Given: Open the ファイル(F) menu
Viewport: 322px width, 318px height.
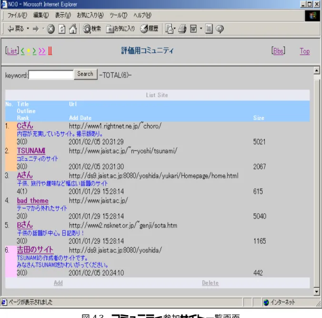Looking at the screenshot, I should tap(17, 15).
